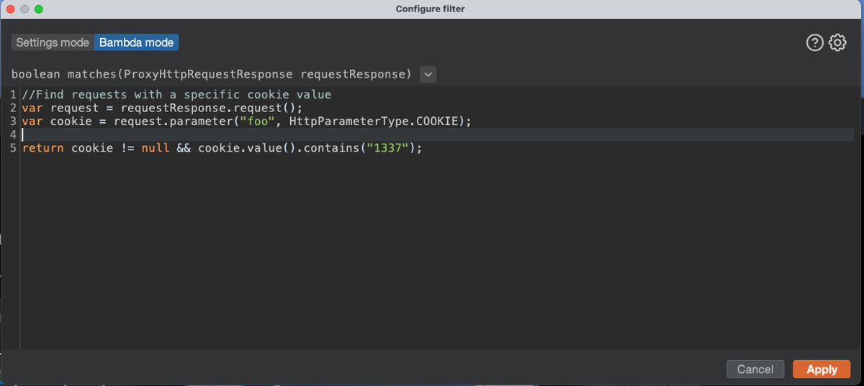Close the Configure filter window
Screen dimensions: 864x386
pyautogui.click(x=11, y=9)
